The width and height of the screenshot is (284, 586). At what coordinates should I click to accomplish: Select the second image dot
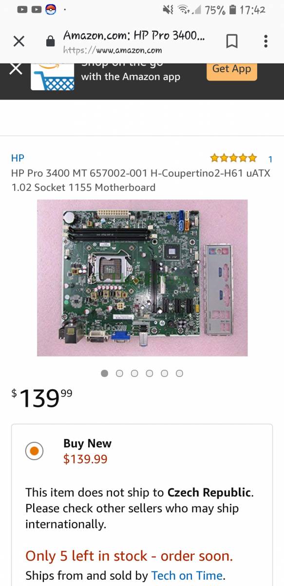tap(119, 373)
